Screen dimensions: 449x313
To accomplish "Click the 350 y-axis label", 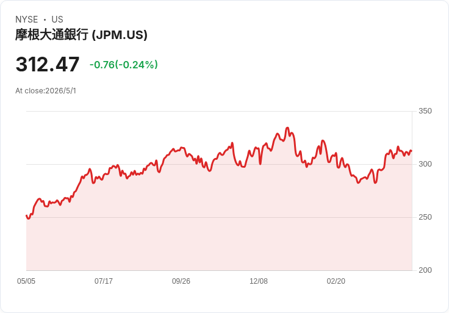I will [425, 111].
